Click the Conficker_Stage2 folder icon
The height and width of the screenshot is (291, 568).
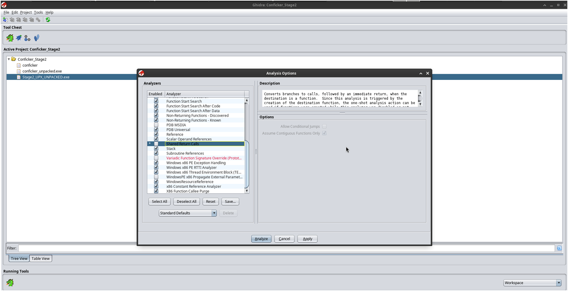tap(14, 59)
